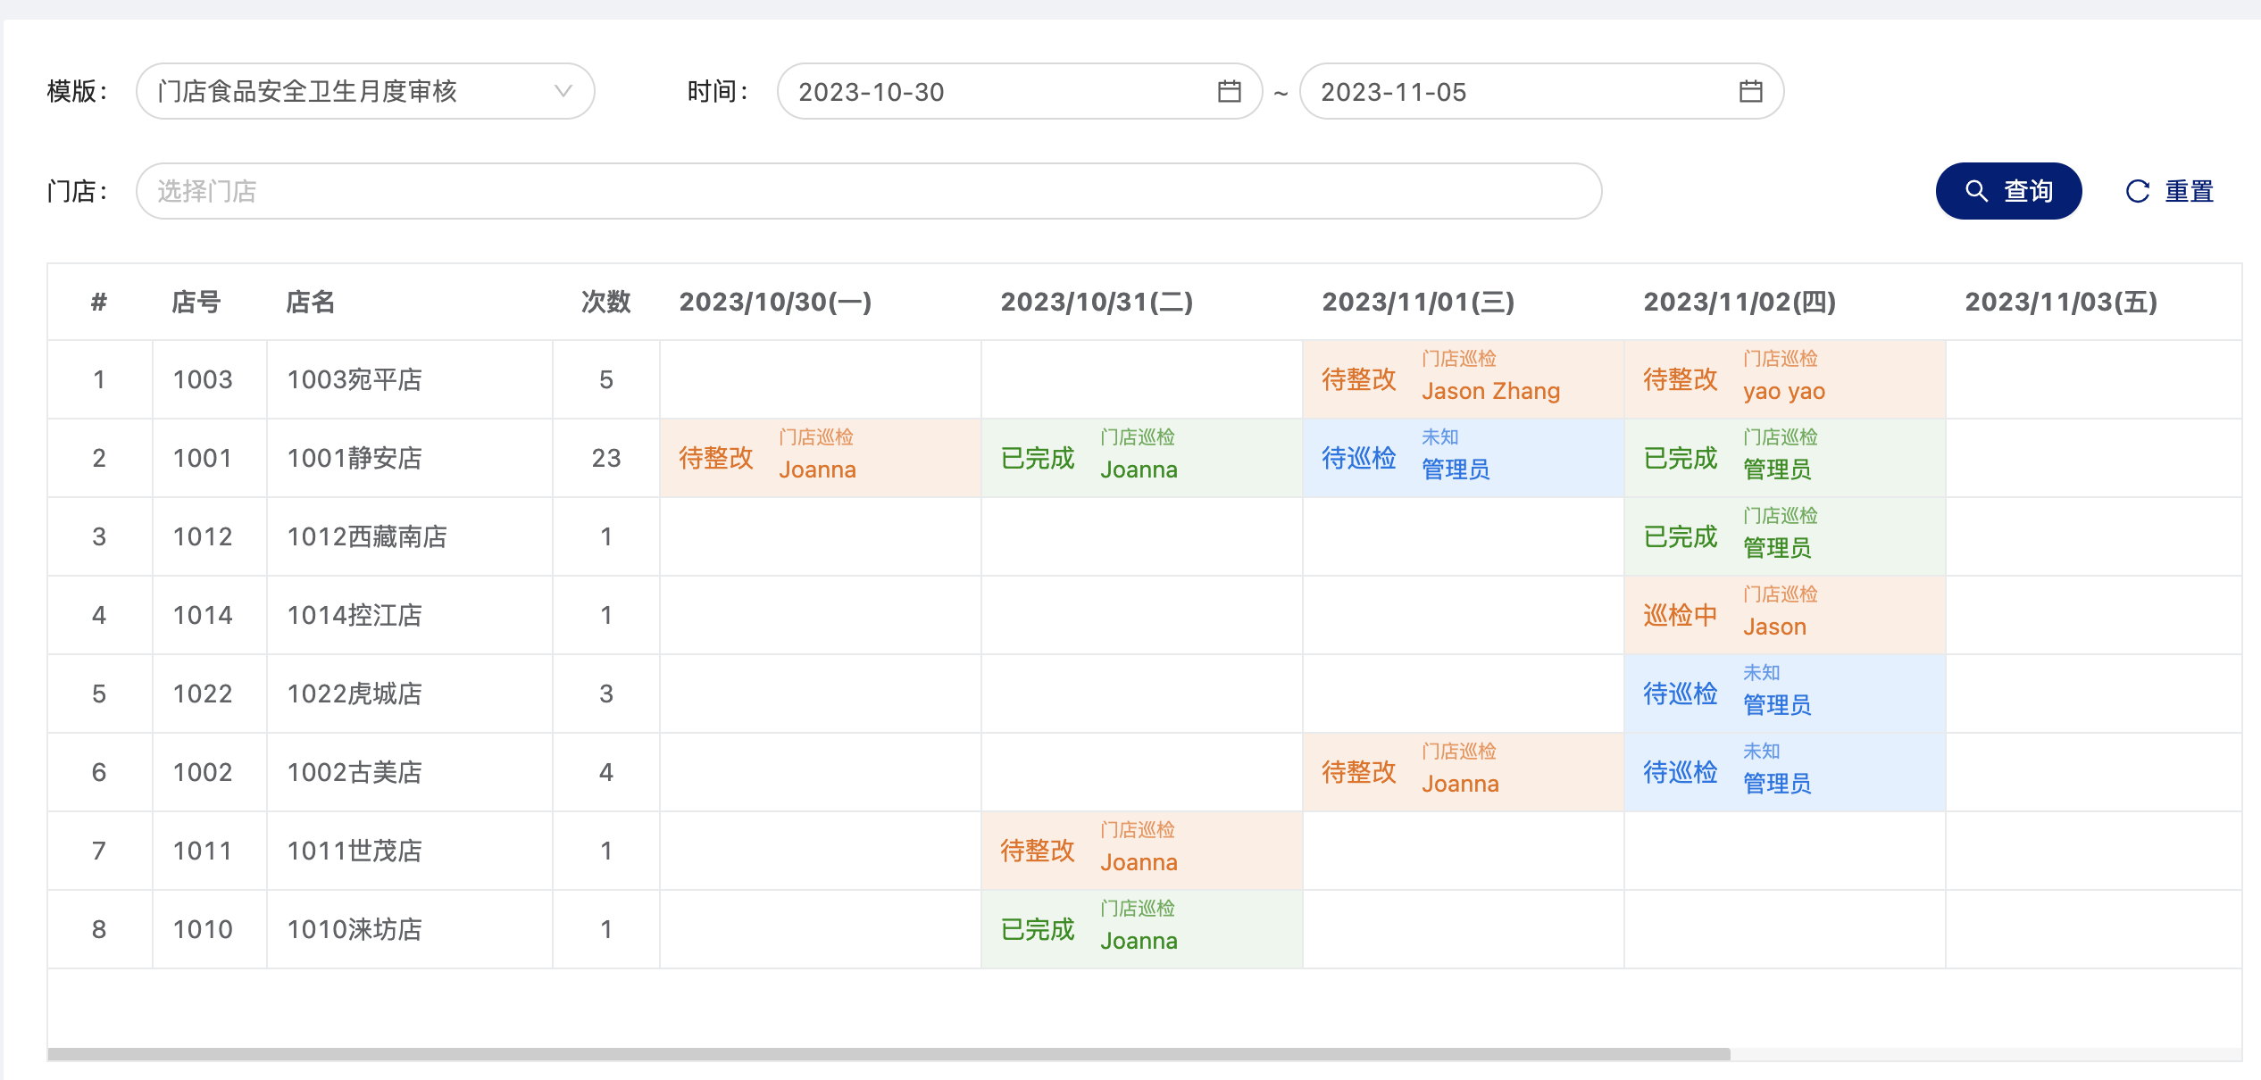This screenshot has width=2261, height=1080.
Task: Click the 2023/11/01(三) column header
Action: [1418, 303]
